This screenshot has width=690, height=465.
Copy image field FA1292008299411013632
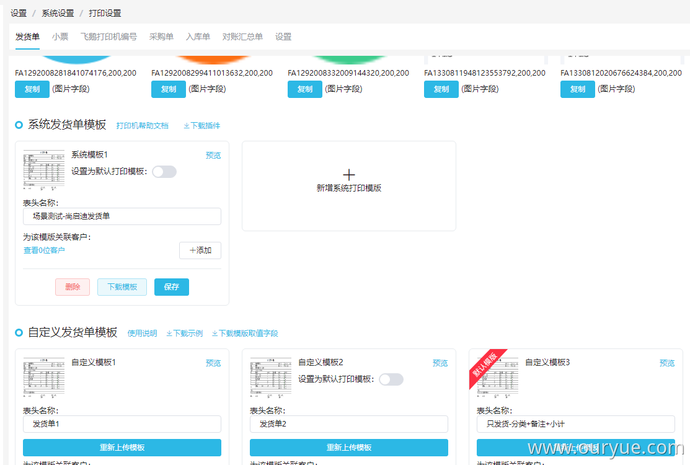coord(169,89)
